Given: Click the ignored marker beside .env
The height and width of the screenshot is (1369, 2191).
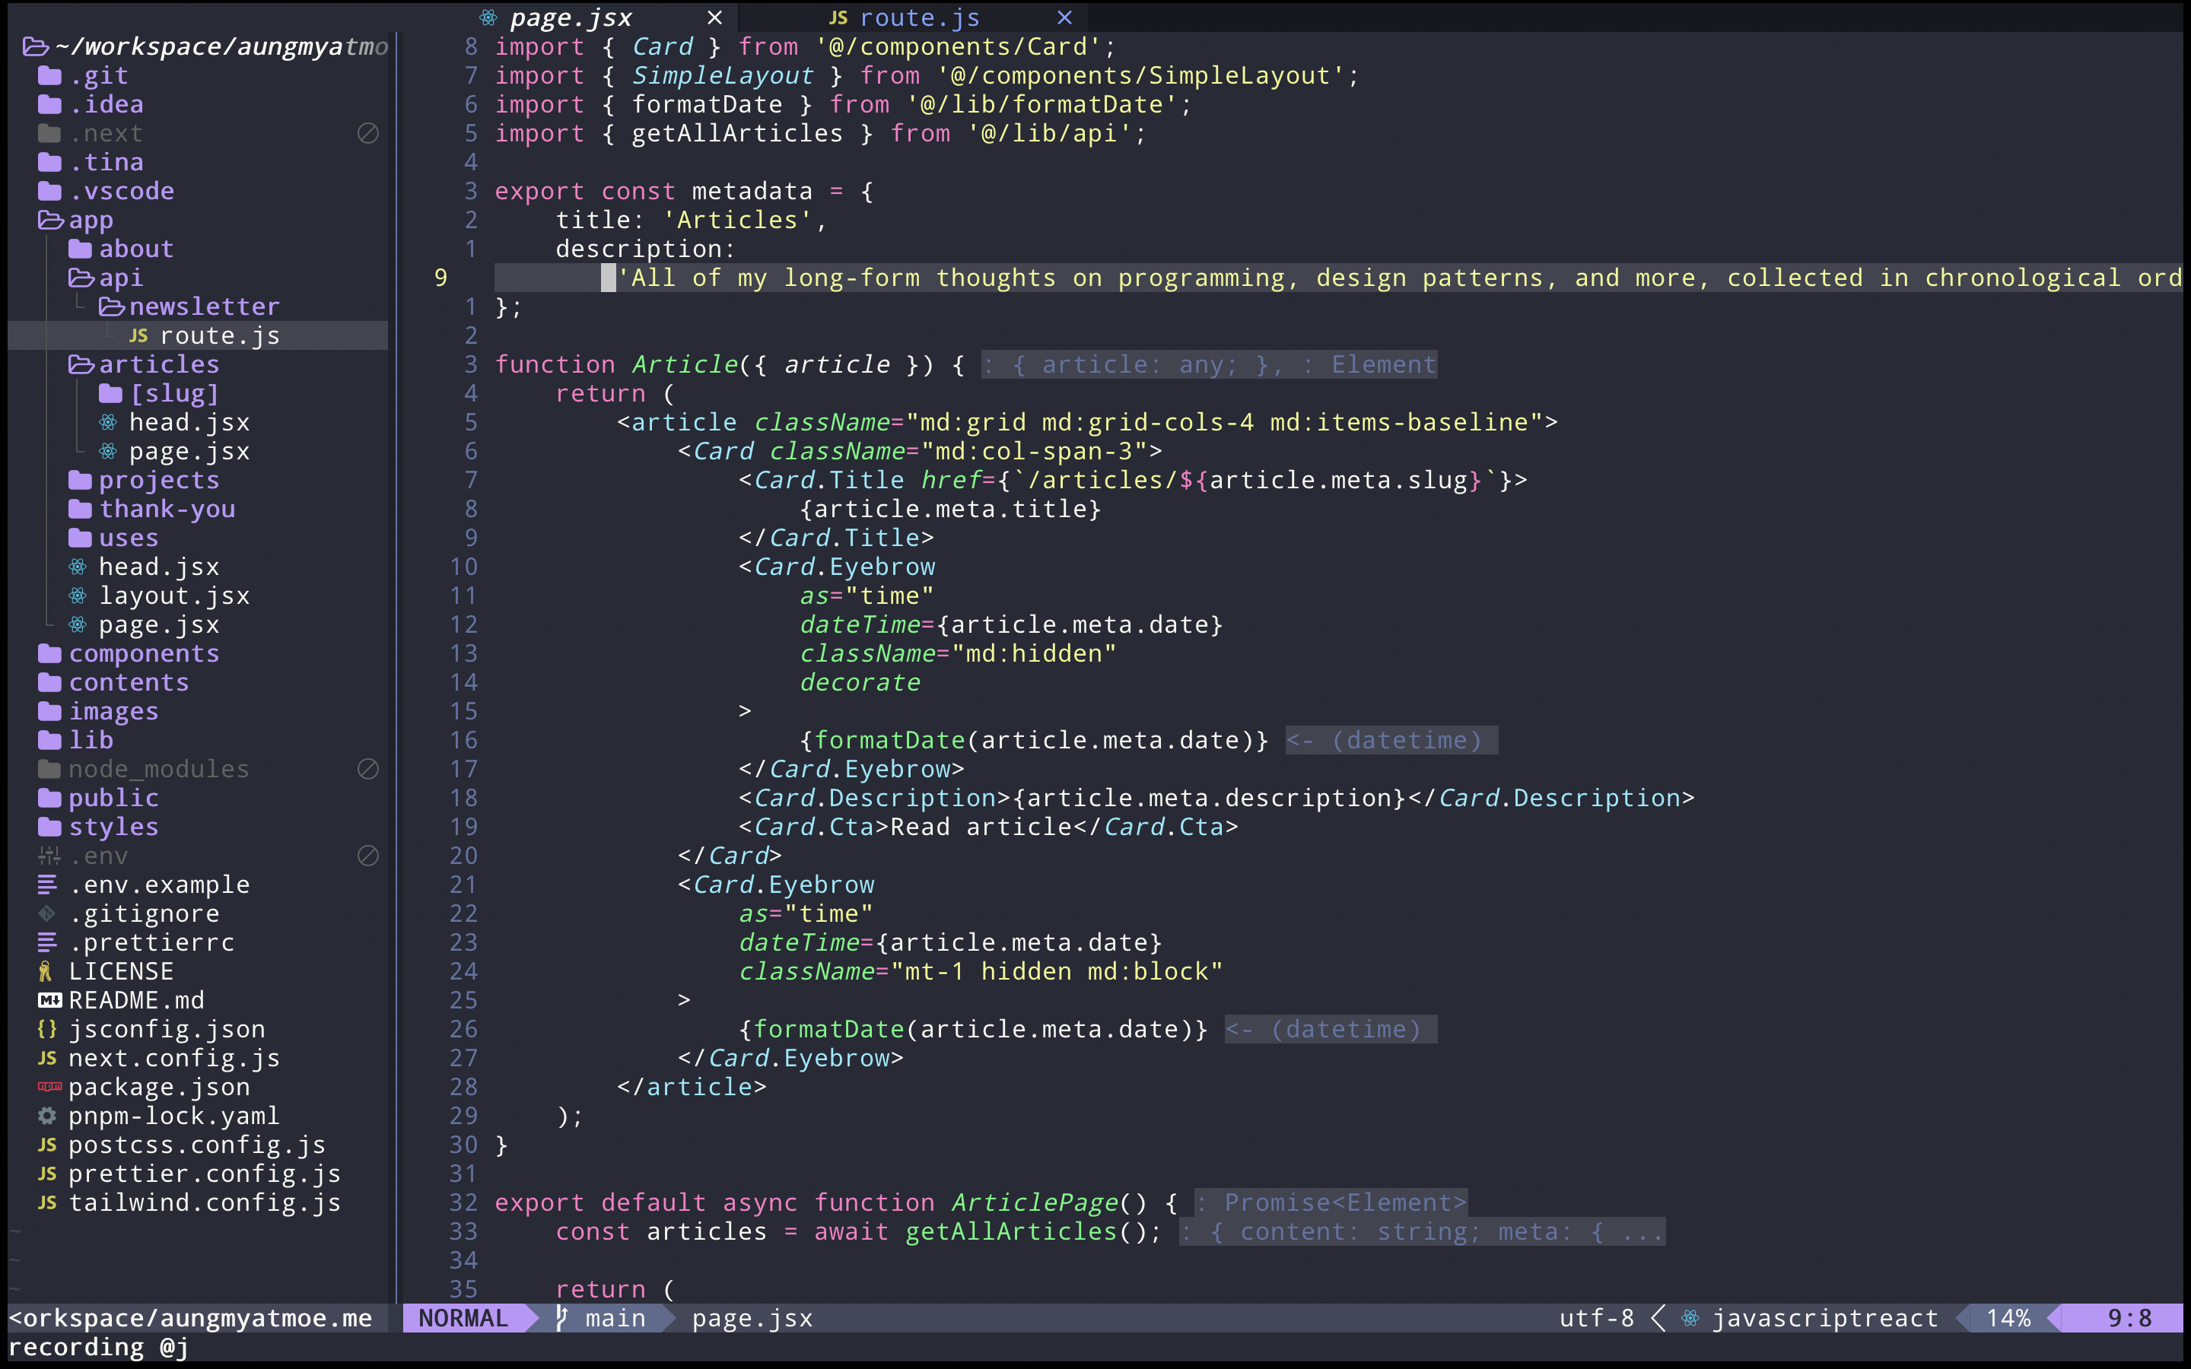Looking at the screenshot, I should click(367, 856).
